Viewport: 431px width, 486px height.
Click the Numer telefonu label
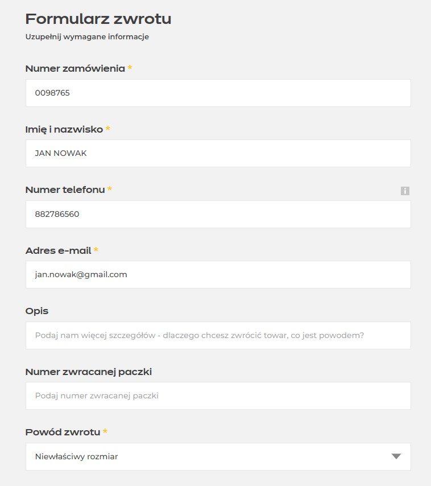pos(65,190)
